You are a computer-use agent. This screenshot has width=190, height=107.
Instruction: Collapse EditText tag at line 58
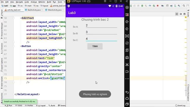coord(14,18)
